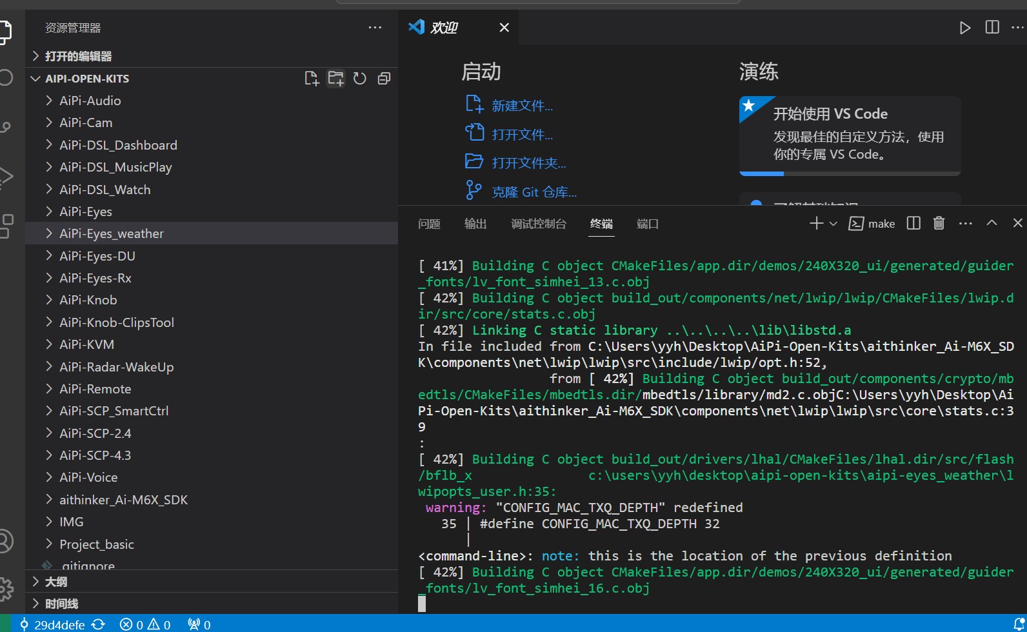This screenshot has width=1027, height=632.
Task: Expand the Project_basic folder
Action: 212,544
